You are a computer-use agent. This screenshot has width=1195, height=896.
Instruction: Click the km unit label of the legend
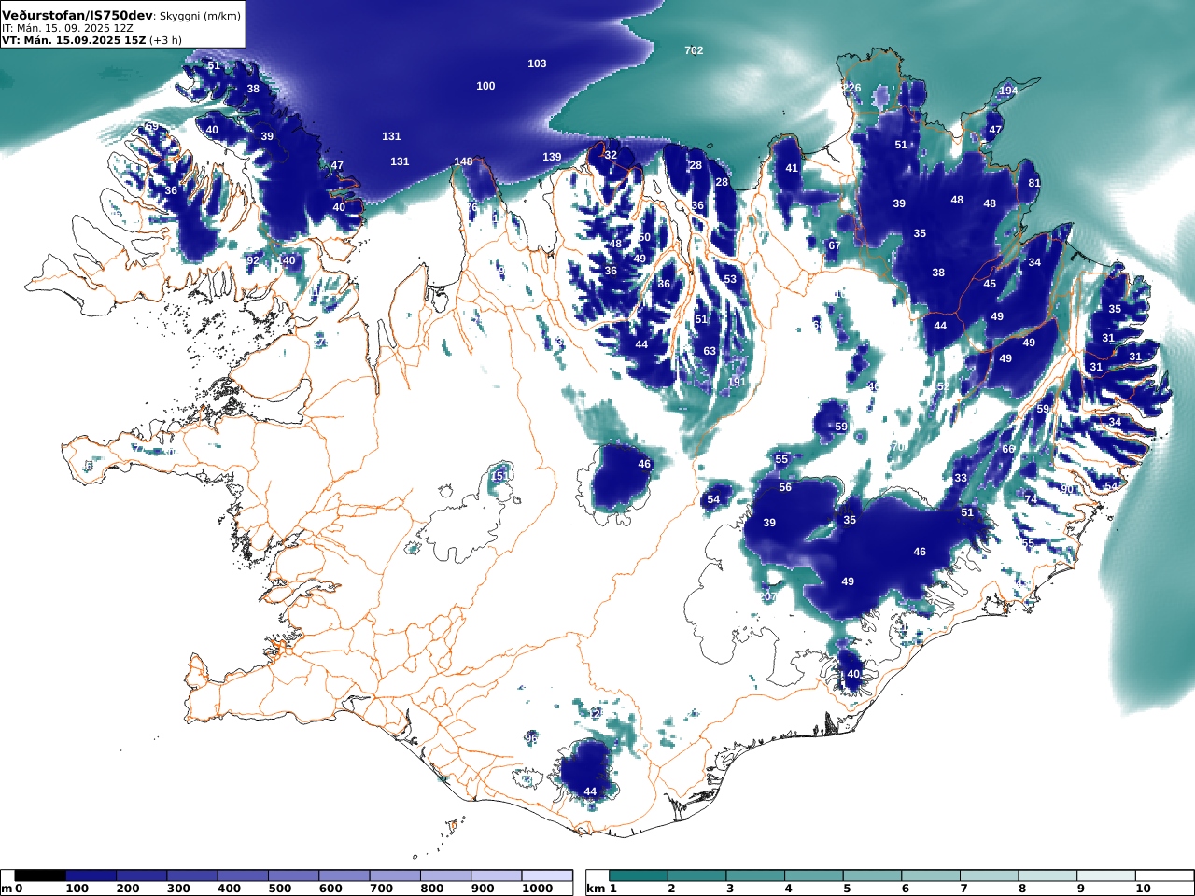click(x=595, y=889)
